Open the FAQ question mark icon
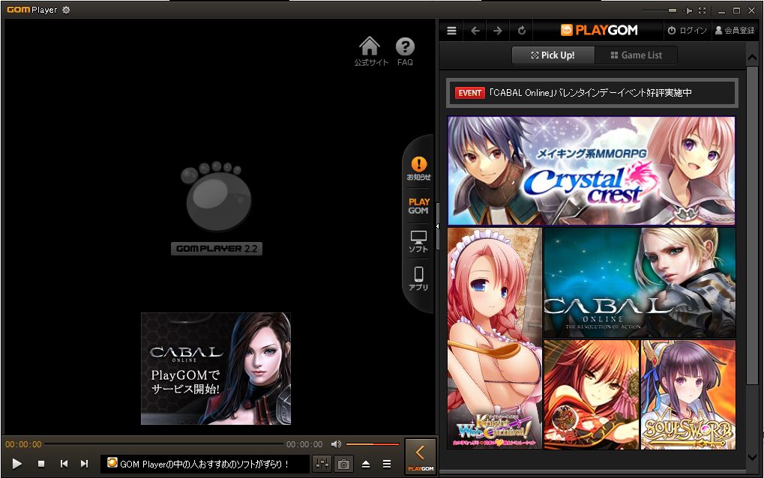Viewport: 764px width, 478px height. click(405, 51)
